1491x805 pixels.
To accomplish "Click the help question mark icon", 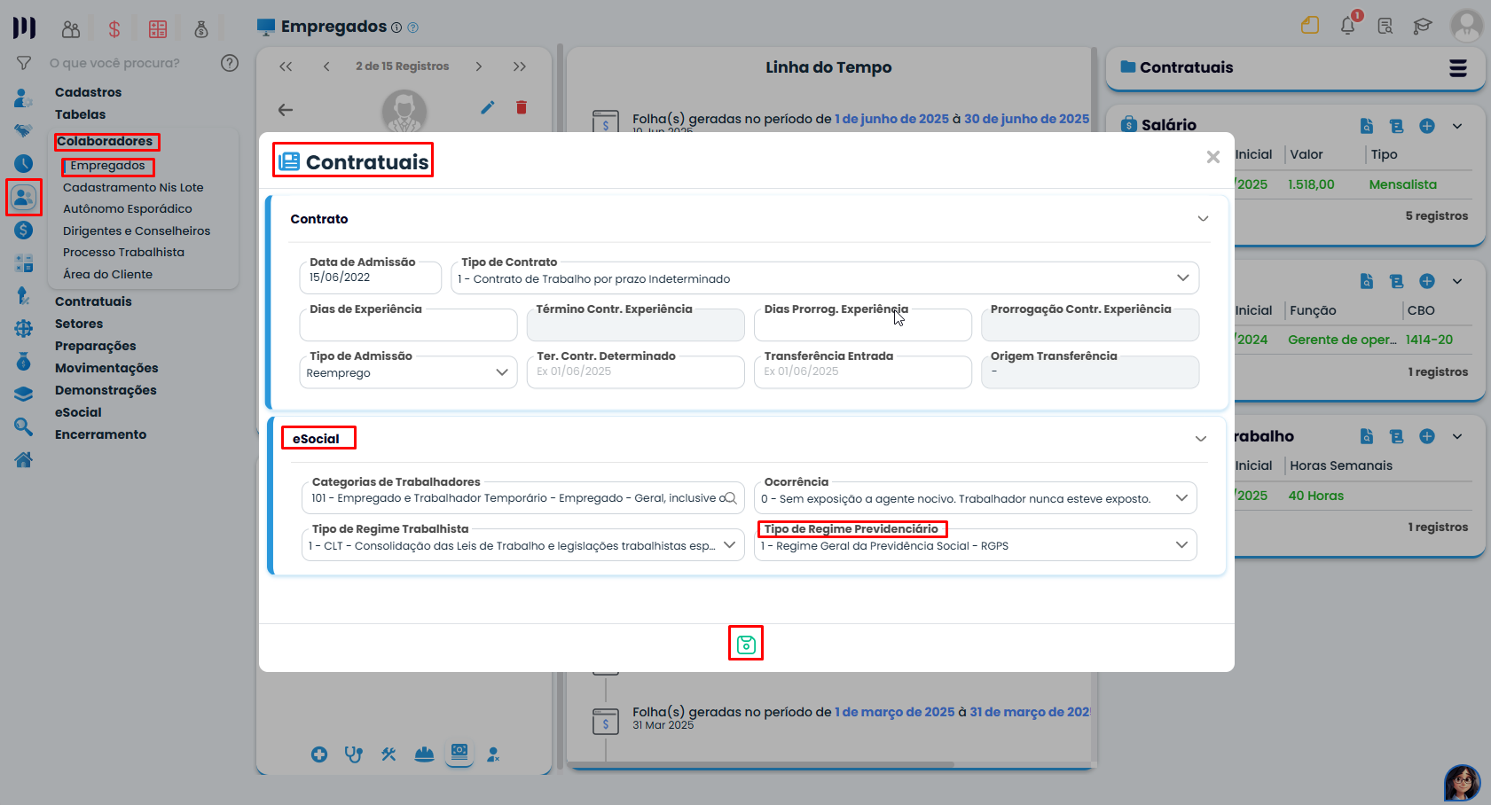I will point(230,63).
